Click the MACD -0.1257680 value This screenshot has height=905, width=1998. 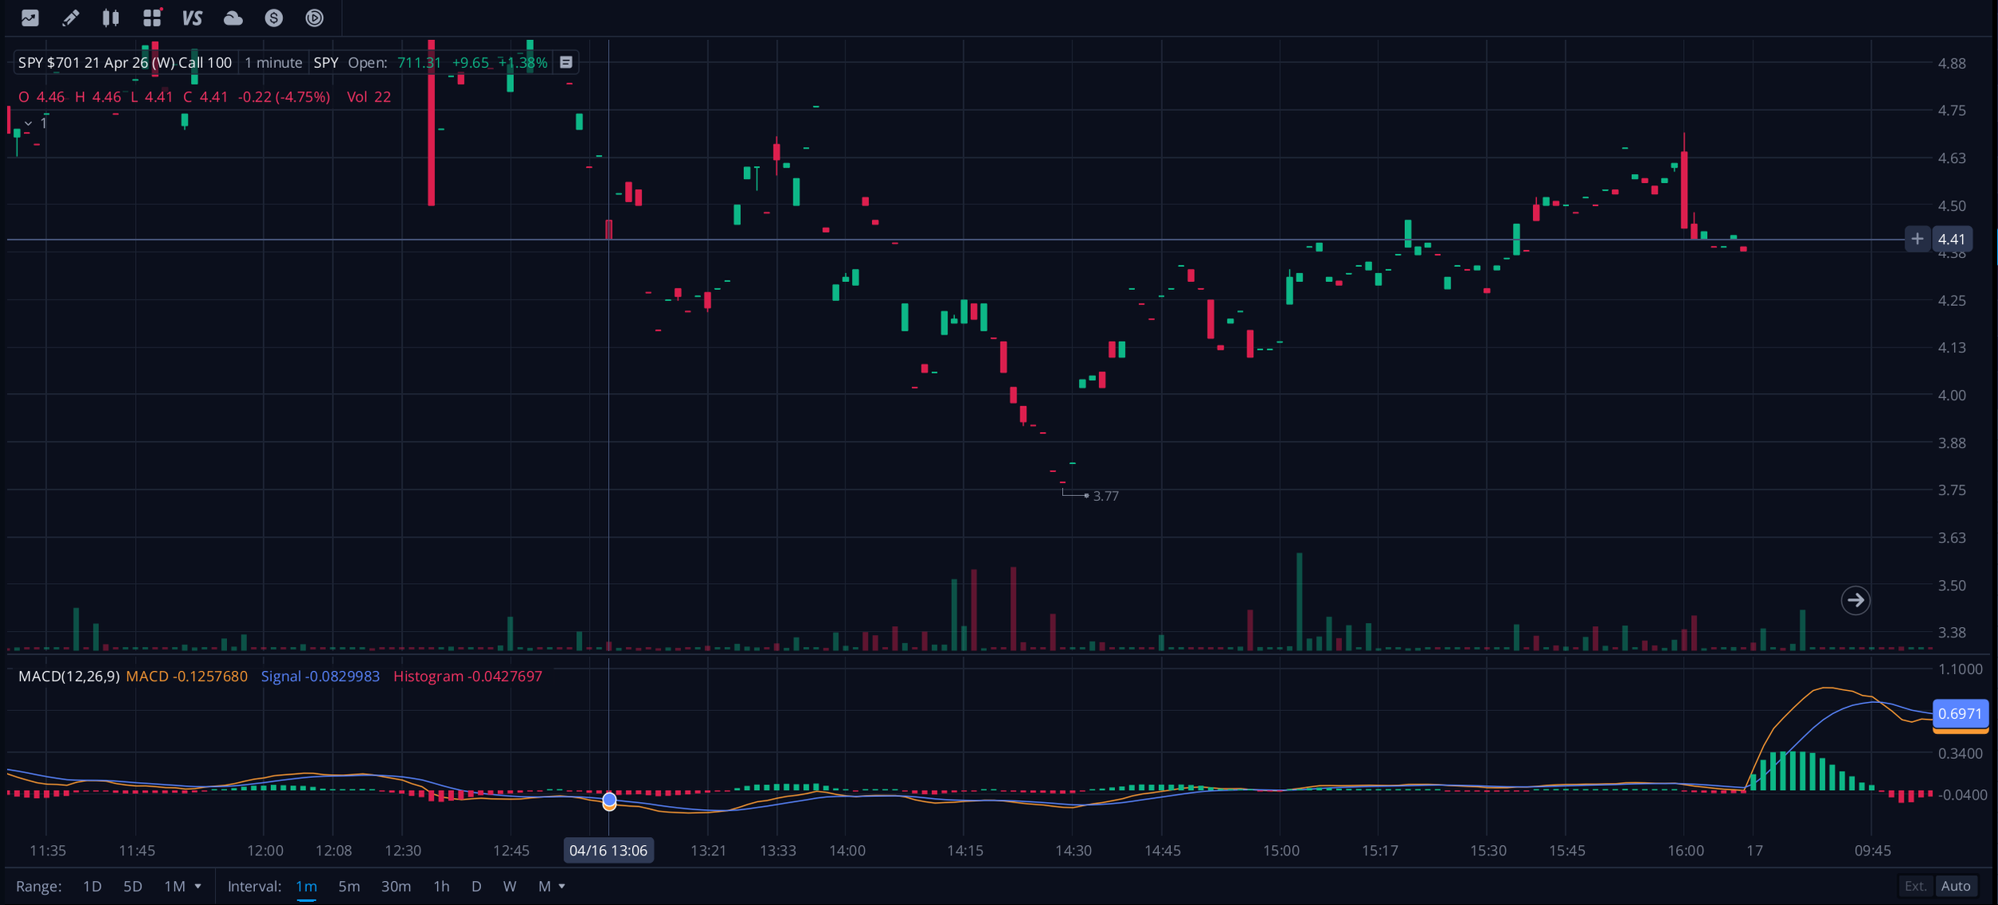[x=187, y=676]
